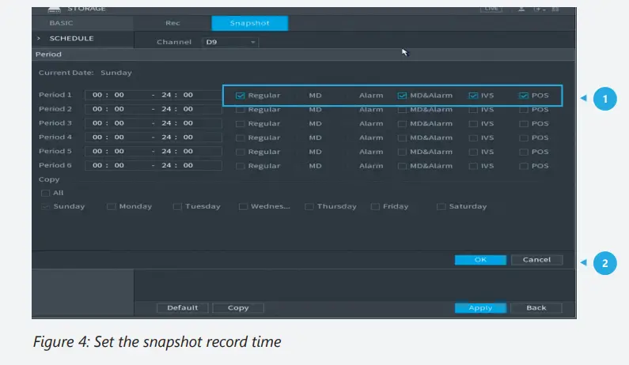This screenshot has width=629, height=365.
Task: Enable IVS for Period 2
Action: tap(473, 110)
